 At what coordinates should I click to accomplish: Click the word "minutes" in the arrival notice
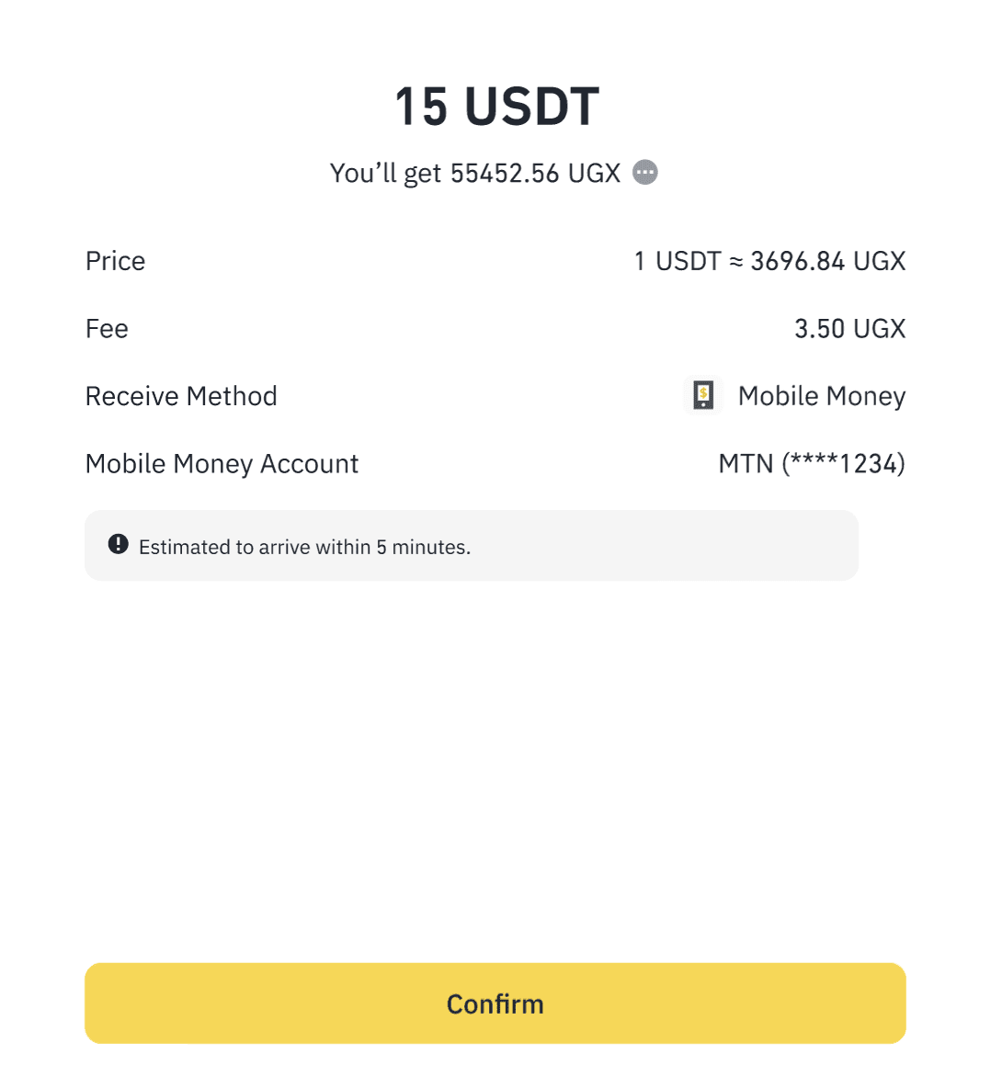430,548
